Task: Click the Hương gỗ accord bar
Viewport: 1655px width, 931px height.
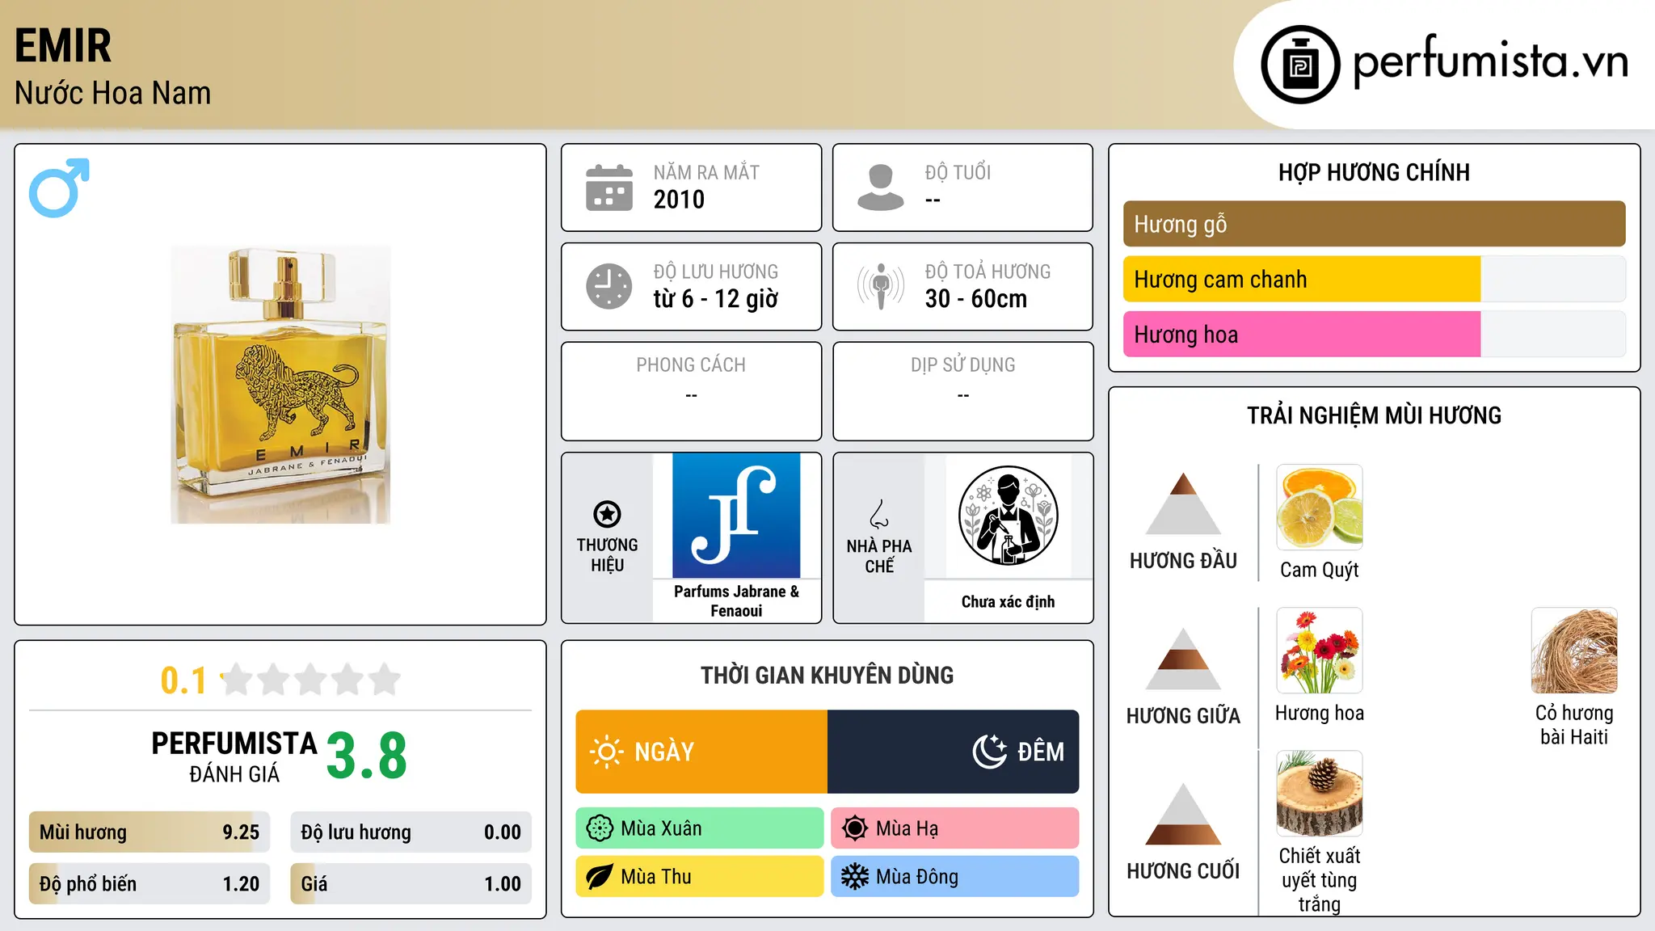Action: click(x=1374, y=224)
